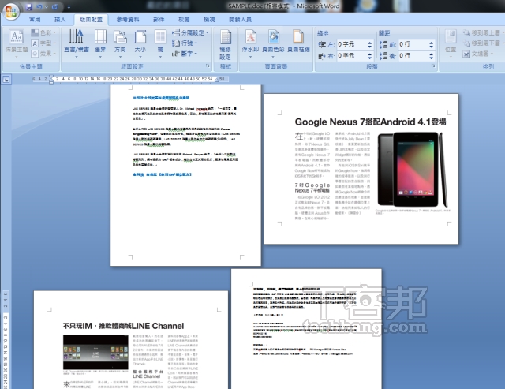The image size is (505, 389).
Task: Increase left indent with up spinner
Action: [370, 42]
